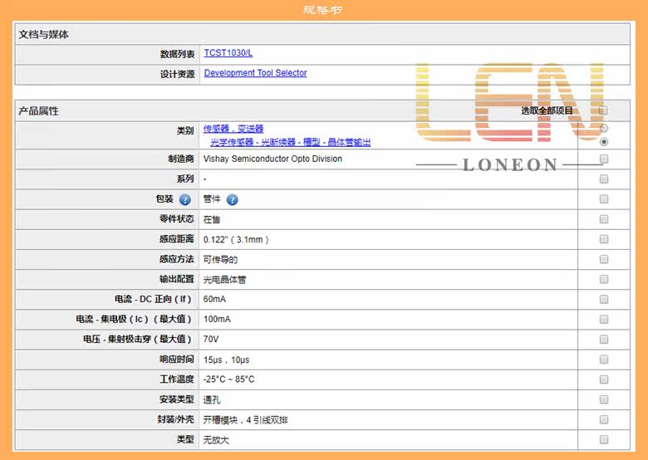Open the Development Tool Selector link

[255, 73]
